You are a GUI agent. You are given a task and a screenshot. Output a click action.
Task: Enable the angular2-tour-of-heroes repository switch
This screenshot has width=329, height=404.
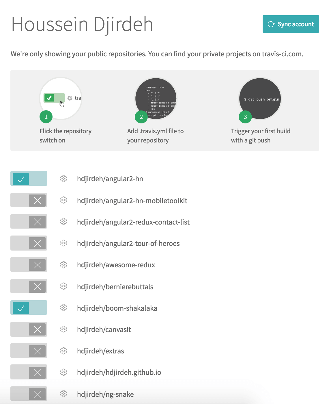(29, 243)
